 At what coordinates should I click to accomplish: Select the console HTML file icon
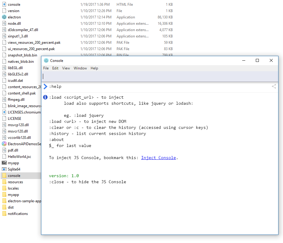click(x=4, y=5)
